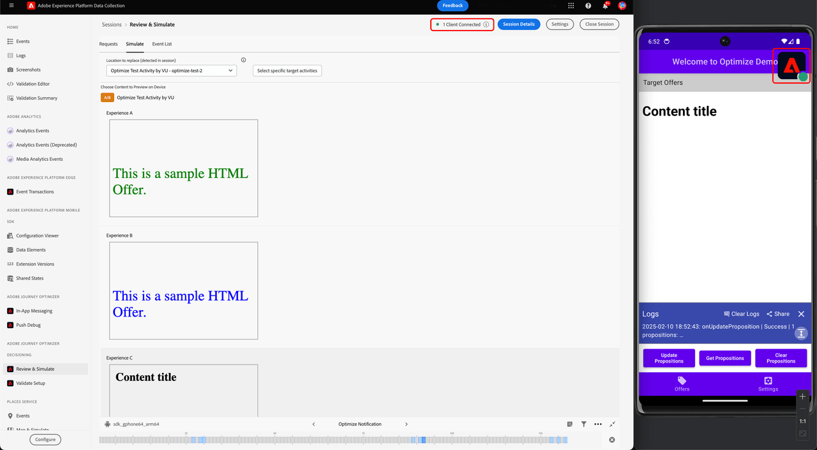Screen dimensions: 817x450
Task: Click the Adobe logo in the header
Action: (x=31, y=5)
